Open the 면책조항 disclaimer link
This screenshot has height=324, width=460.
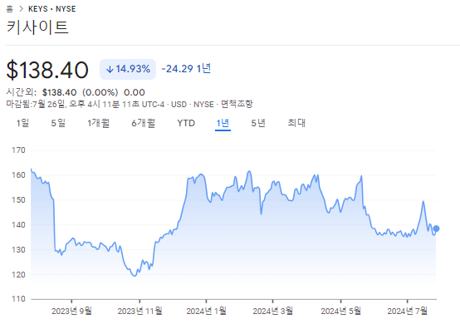coord(237,104)
